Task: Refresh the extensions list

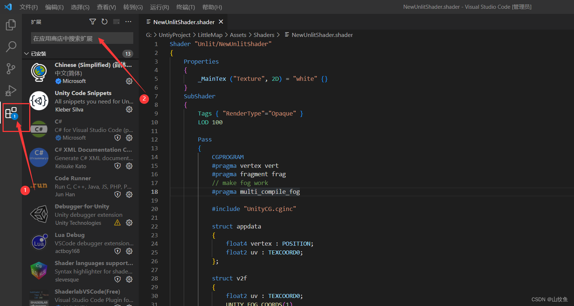Action: click(x=104, y=22)
